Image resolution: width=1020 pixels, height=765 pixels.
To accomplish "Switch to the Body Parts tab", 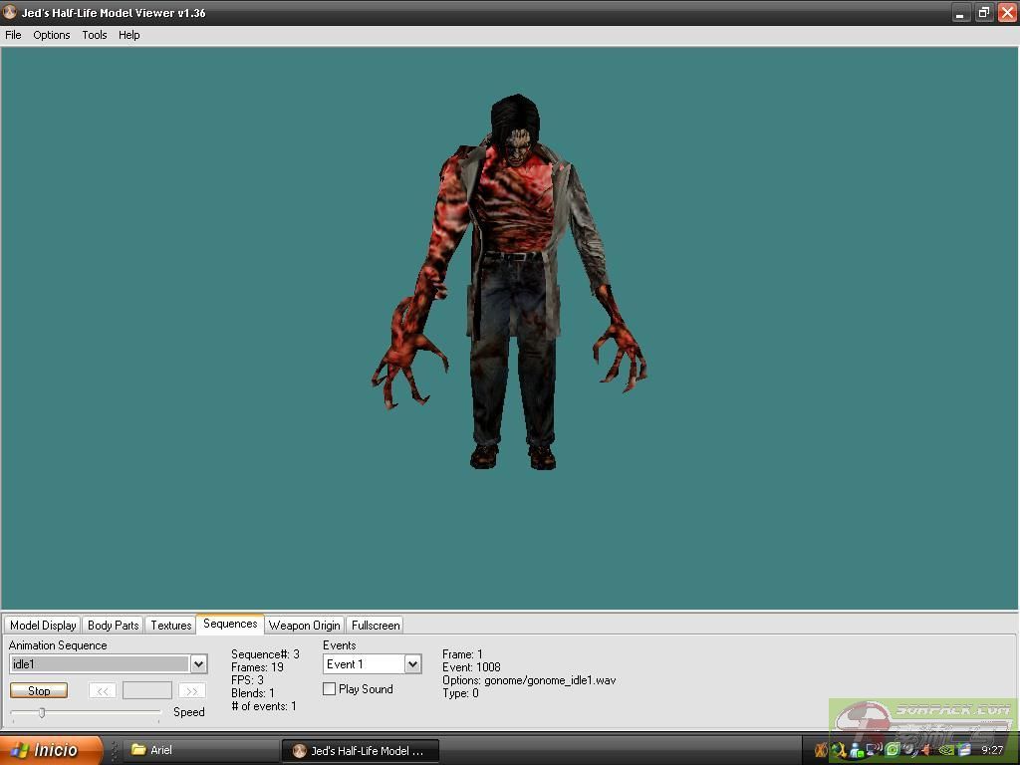I will coord(114,626).
